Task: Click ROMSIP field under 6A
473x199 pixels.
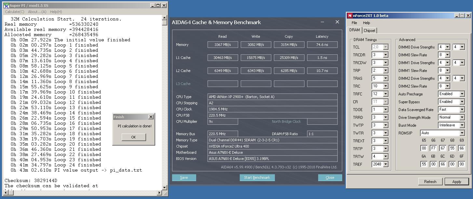Action: click(x=424, y=164)
